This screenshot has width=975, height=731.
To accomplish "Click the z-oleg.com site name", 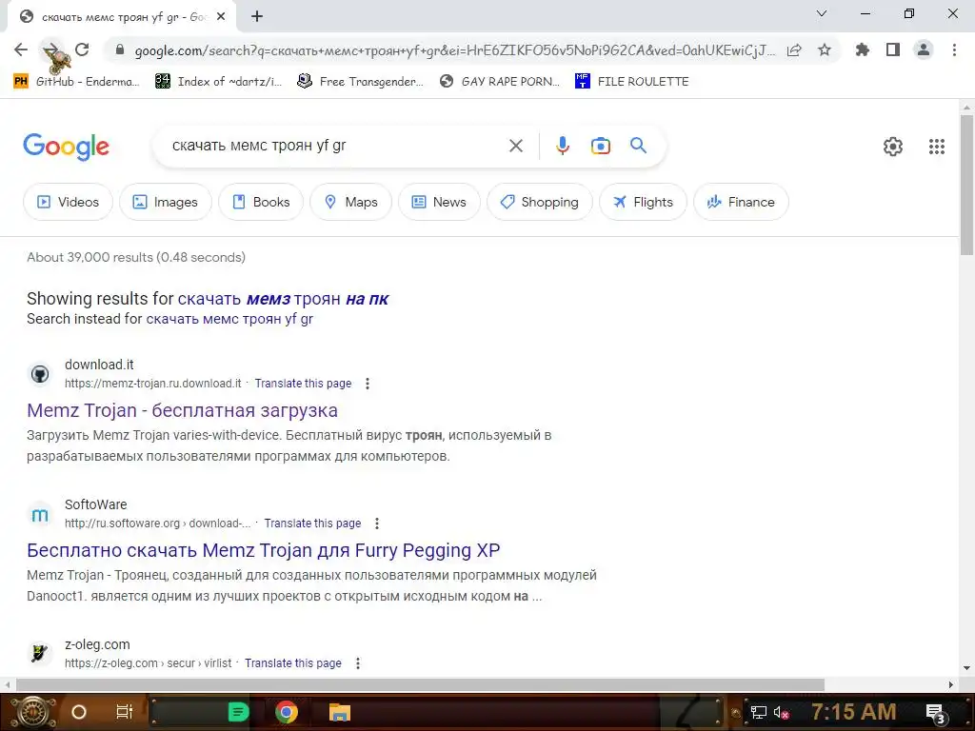I will coord(97,644).
